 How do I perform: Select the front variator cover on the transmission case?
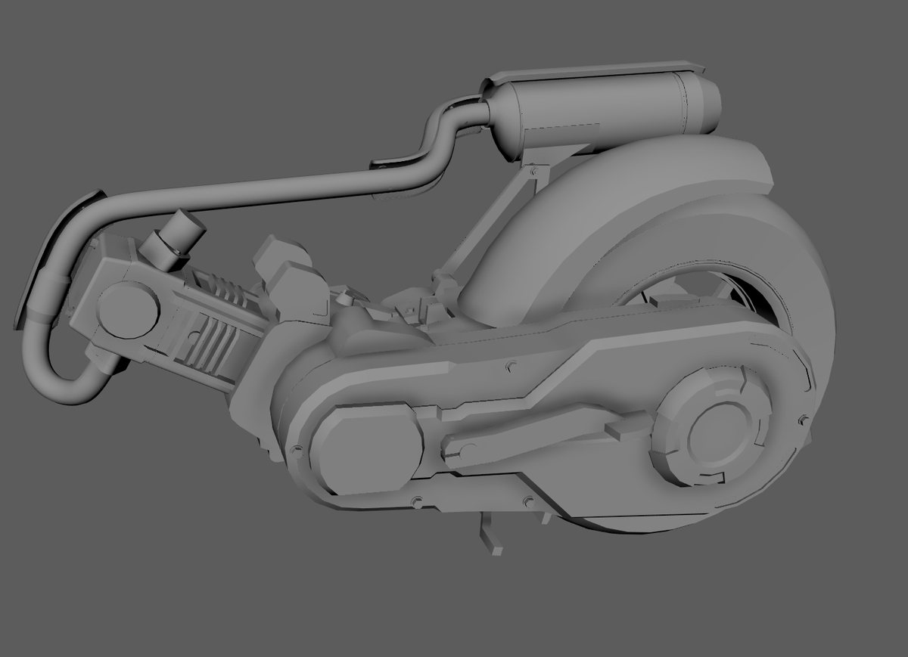368,449
